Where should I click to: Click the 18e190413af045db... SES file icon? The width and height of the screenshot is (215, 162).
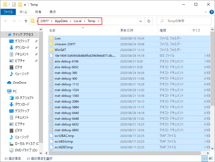(x=51, y=56)
